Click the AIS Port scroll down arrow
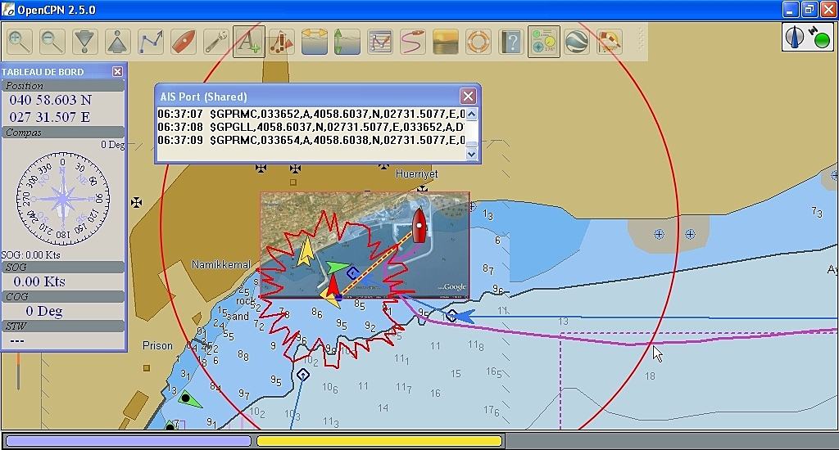This screenshot has height=450, width=839. pos(471,155)
